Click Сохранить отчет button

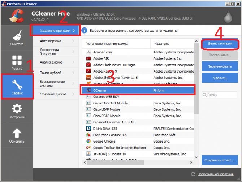point(220,160)
